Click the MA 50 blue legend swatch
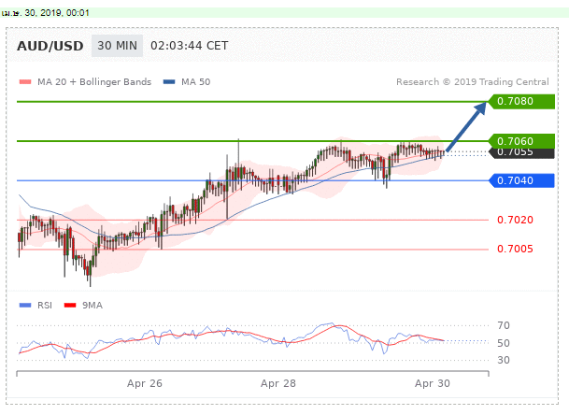This screenshot has width=569, height=415. pos(169,81)
